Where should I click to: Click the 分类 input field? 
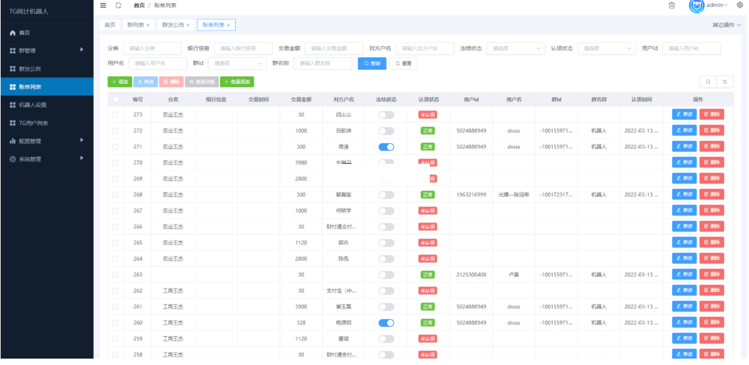[152, 48]
